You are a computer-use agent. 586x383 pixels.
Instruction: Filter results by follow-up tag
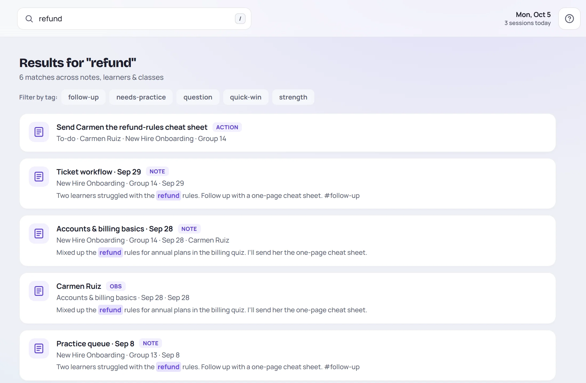coord(83,97)
